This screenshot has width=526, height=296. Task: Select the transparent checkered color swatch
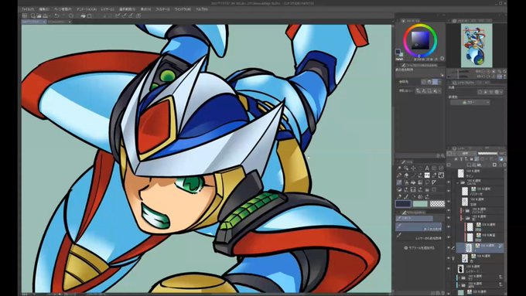(x=438, y=204)
